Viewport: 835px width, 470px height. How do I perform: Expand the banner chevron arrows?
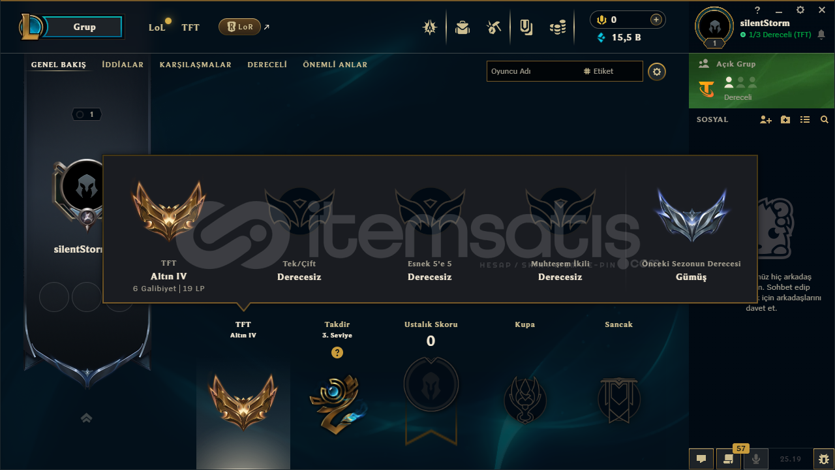[x=86, y=418]
